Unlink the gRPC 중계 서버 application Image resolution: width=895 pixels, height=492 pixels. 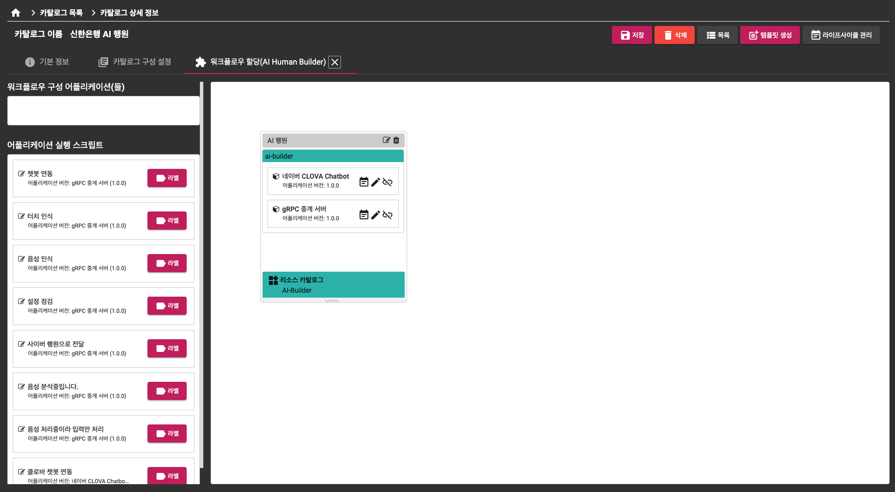(x=387, y=215)
